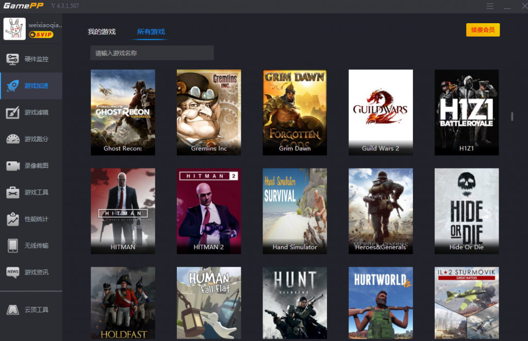Select the Hide Or Die game cover

pos(467,211)
